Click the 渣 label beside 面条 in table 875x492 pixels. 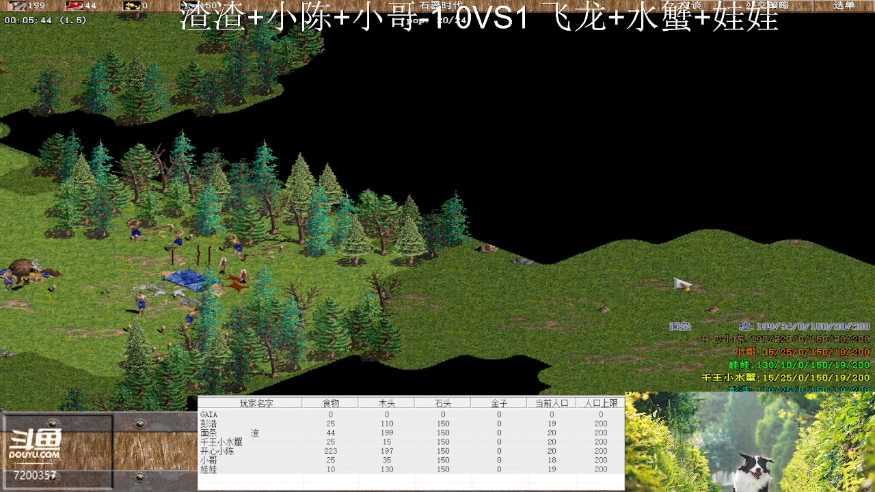click(255, 433)
